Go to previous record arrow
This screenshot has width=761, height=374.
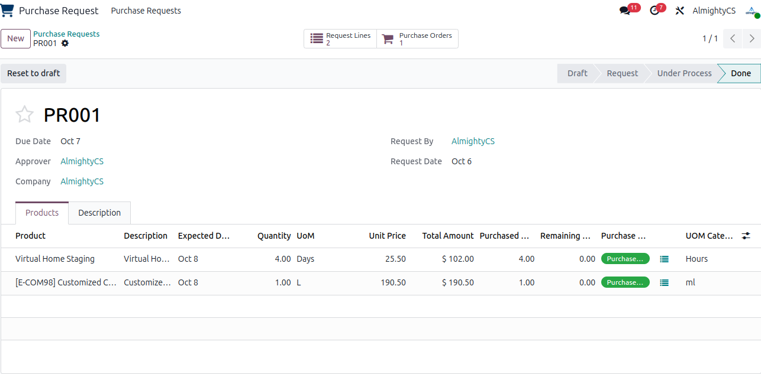pyautogui.click(x=733, y=39)
